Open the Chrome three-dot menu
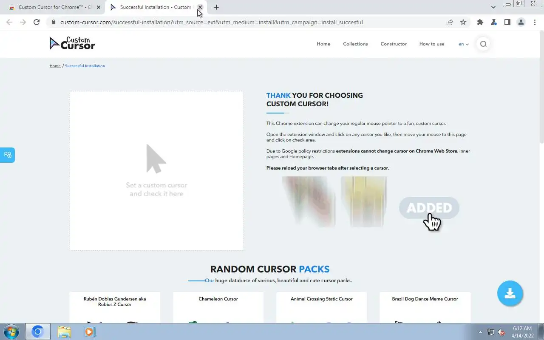This screenshot has height=340, width=544. pyautogui.click(x=535, y=22)
